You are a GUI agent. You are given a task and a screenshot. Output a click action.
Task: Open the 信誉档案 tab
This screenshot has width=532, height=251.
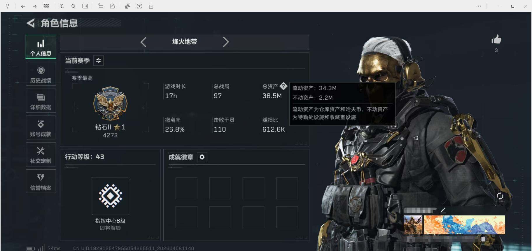[x=41, y=181]
